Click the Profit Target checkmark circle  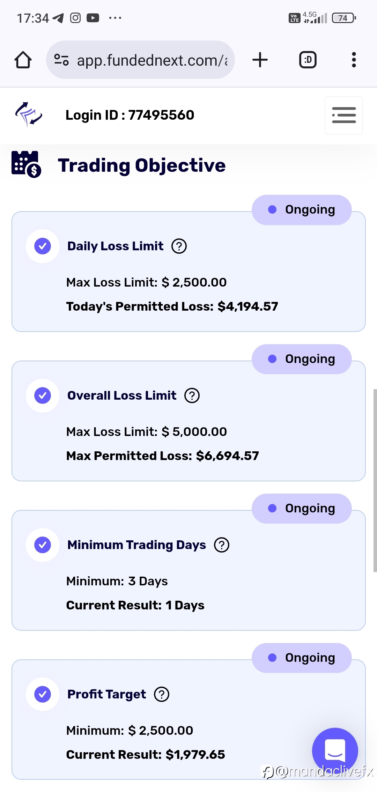[x=43, y=694]
